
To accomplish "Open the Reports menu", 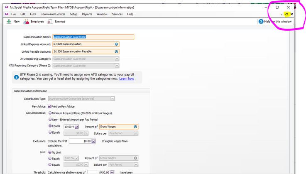I will pos(87,14).
